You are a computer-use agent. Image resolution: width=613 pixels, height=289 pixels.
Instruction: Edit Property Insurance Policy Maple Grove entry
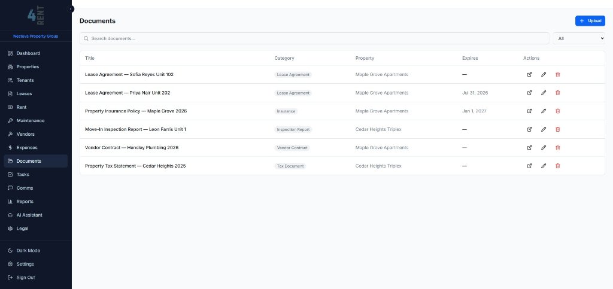pyautogui.click(x=544, y=111)
